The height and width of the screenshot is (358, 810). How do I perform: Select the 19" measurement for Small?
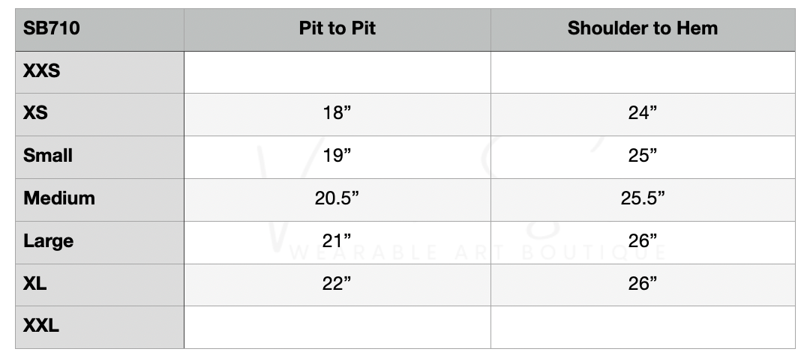[x=337, y=157]
